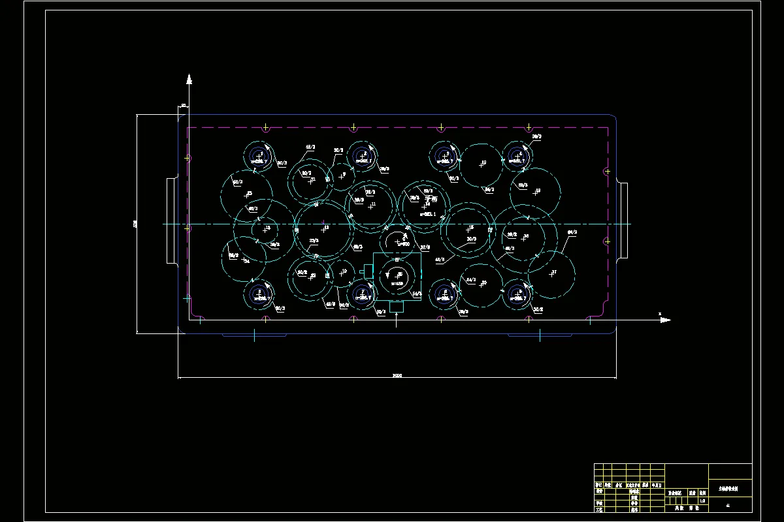The height and width of the screenshot is (522, 784).
Task: Click the white n=600 gear circle
Action: 397,241
